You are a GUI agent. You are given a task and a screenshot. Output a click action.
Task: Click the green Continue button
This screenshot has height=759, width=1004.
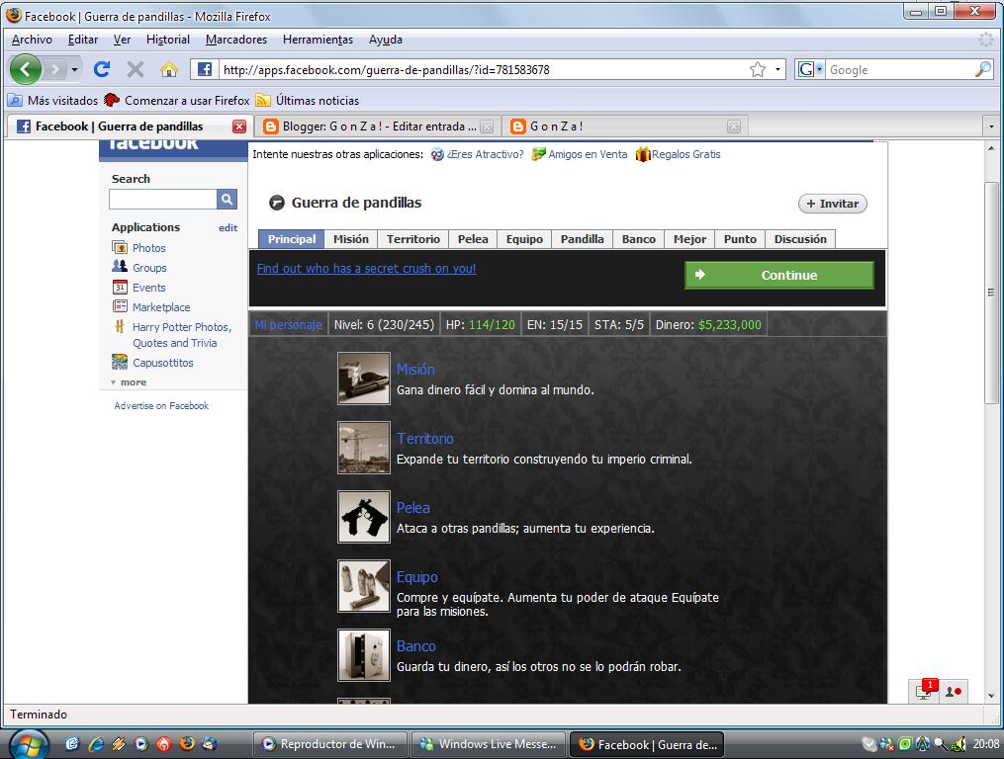tap(779, 275)
